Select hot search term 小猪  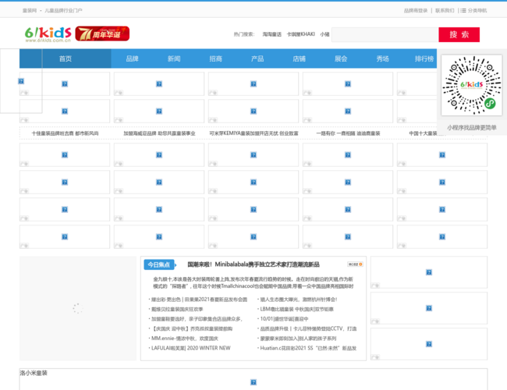click(x=324, y=34)
